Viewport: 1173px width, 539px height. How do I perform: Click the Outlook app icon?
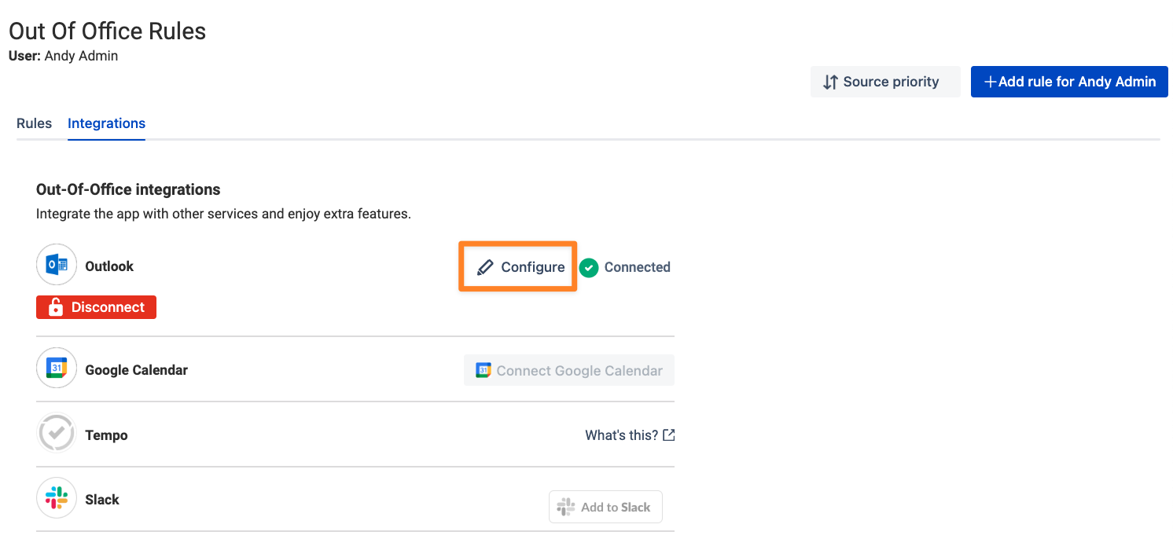click(57, 265)
